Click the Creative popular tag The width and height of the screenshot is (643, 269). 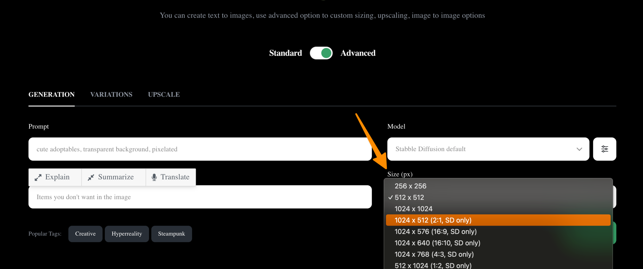click(85, 234)
